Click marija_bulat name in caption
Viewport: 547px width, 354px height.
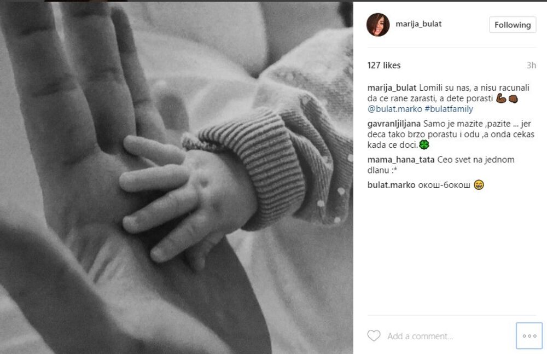tap(392, 88)
